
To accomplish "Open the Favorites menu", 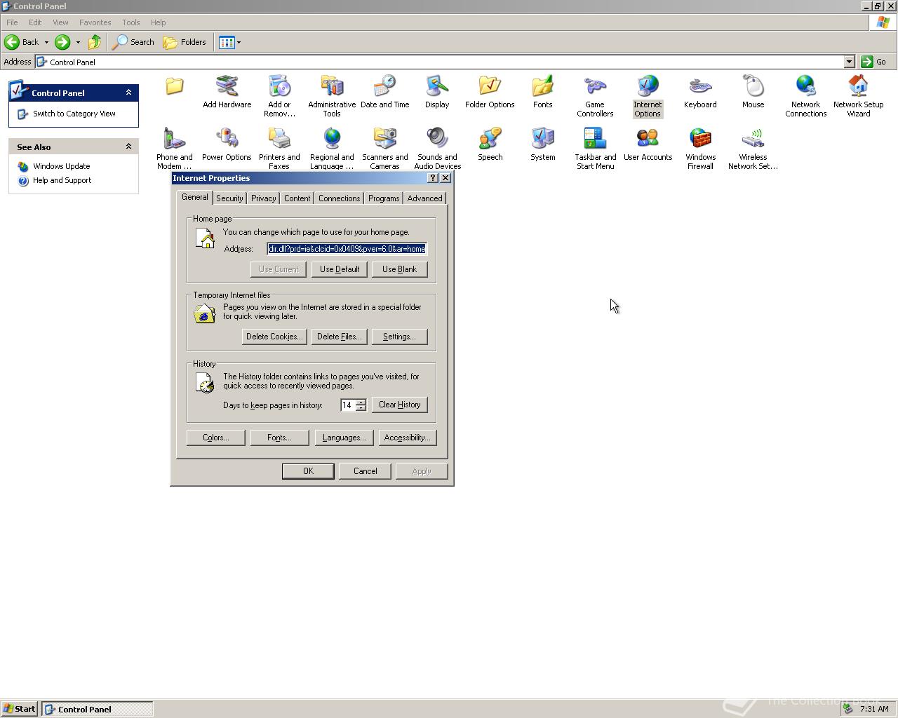I will click(x=95, y=22).
